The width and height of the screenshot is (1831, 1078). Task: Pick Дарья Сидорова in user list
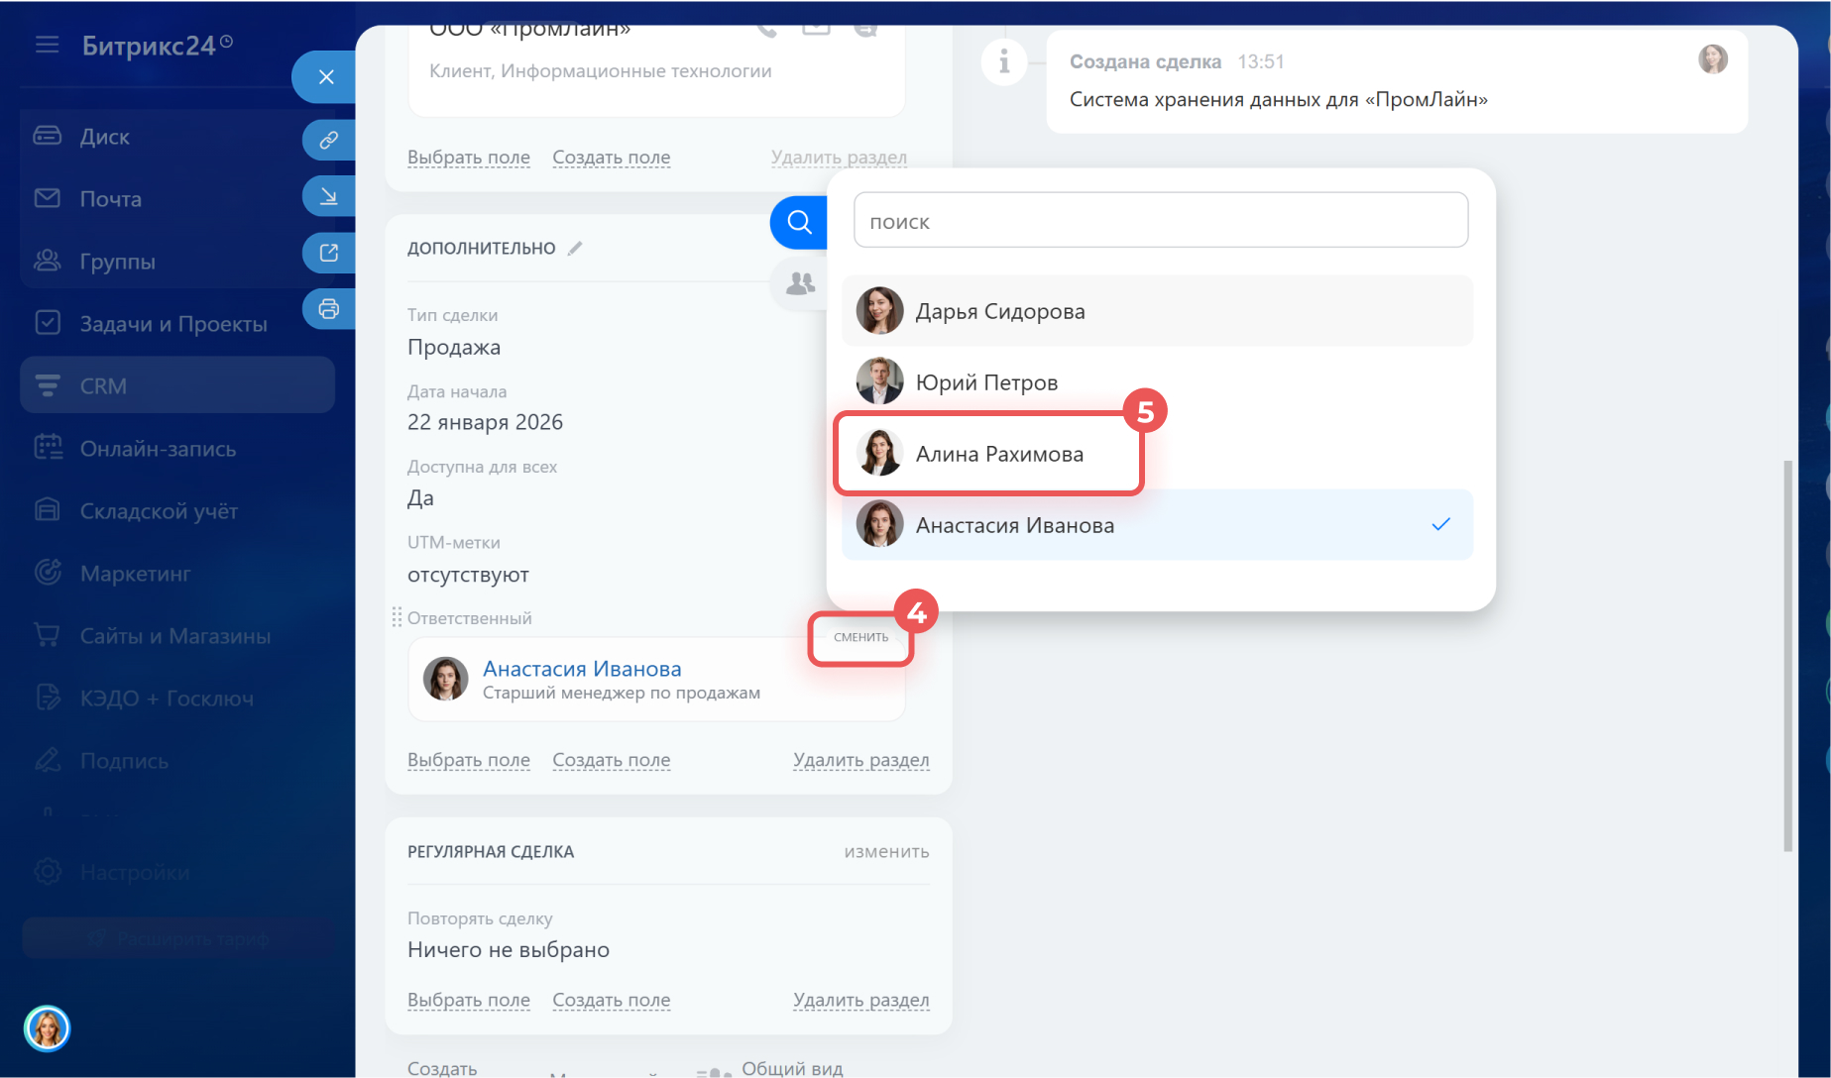(x=999, y=311)
